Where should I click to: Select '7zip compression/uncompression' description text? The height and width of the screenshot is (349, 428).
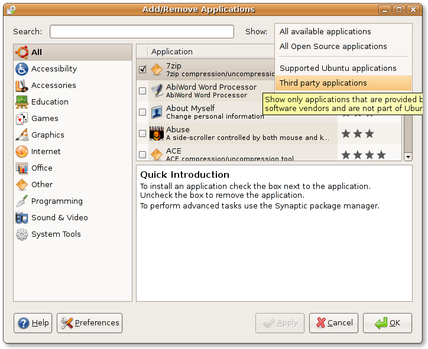221,74
